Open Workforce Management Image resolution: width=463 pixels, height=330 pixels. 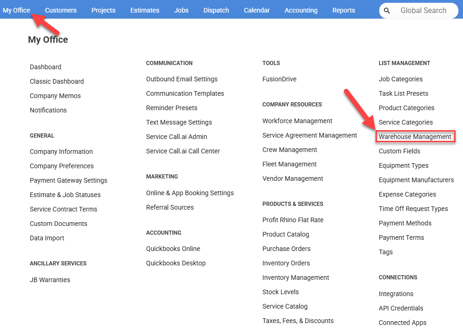tap(297, 121)
